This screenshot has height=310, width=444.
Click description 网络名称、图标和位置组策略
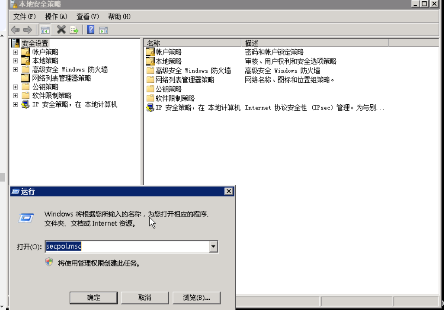(289, 80)
